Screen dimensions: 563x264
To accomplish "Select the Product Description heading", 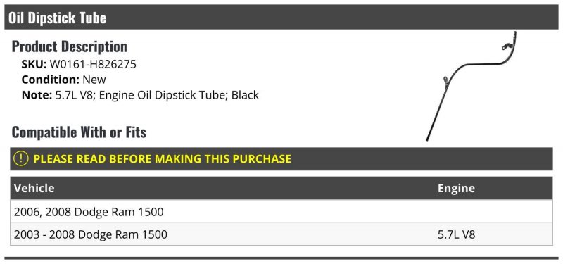I will [x=69, y=46].
